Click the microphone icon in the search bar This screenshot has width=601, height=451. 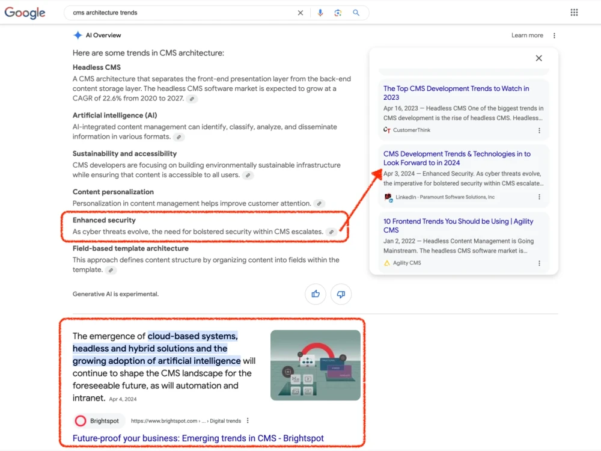coord(320,12)
